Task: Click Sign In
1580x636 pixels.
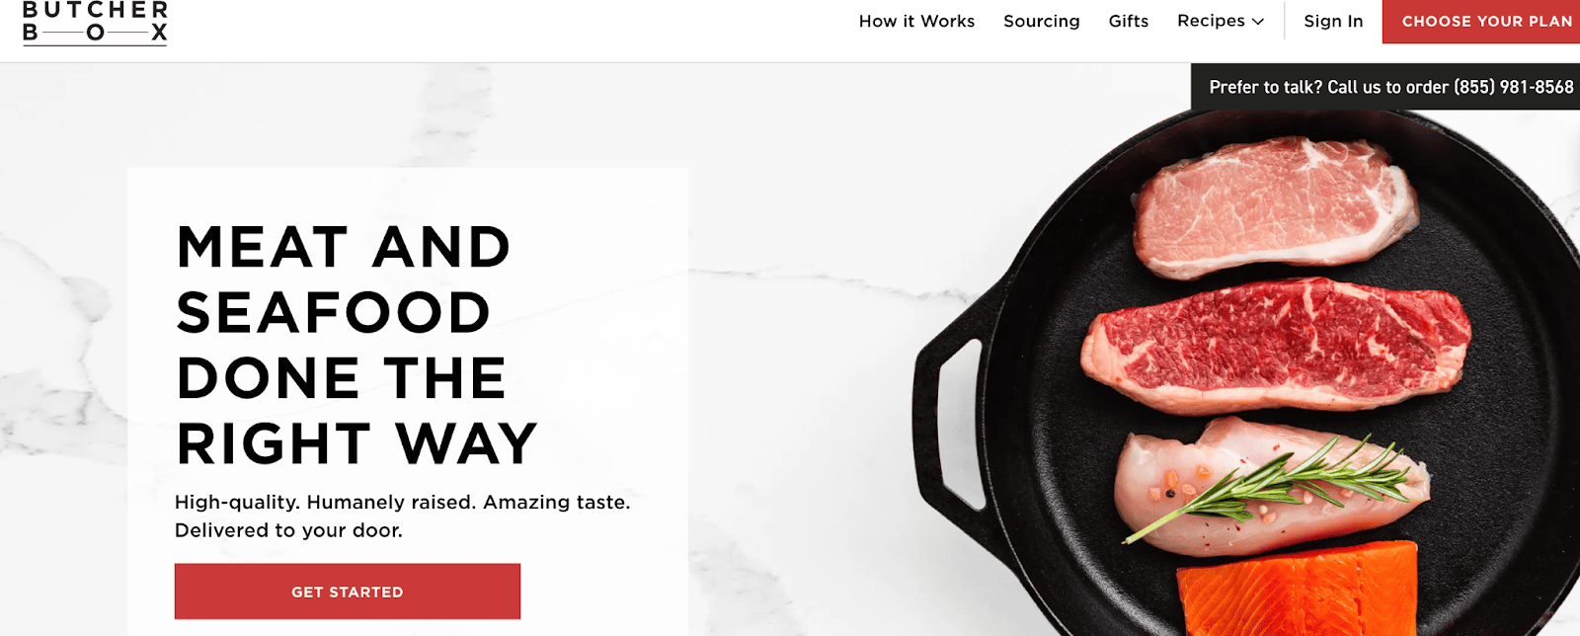Action: [1333, 21]
